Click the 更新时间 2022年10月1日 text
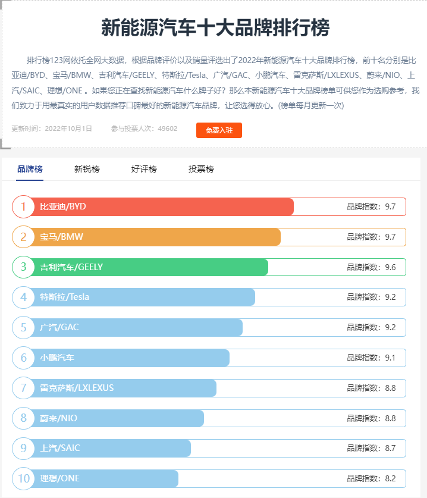 pyautogui.click(x=52, y=129)
